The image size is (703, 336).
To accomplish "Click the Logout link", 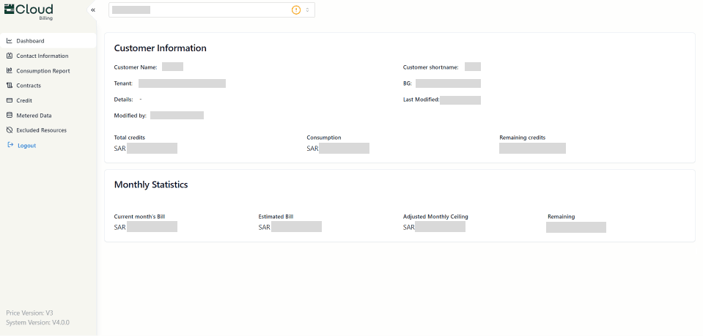I will click(26, 145).
